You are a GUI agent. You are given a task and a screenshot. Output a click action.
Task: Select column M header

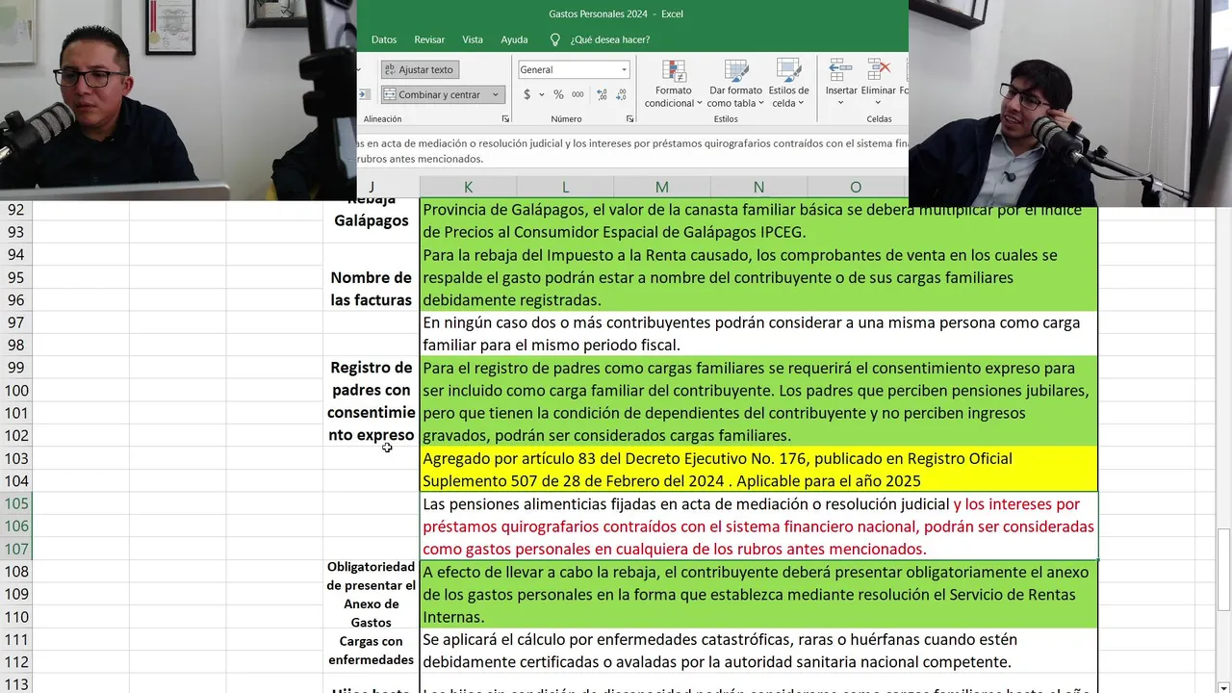pyautogui.click(x=662, y=187)
